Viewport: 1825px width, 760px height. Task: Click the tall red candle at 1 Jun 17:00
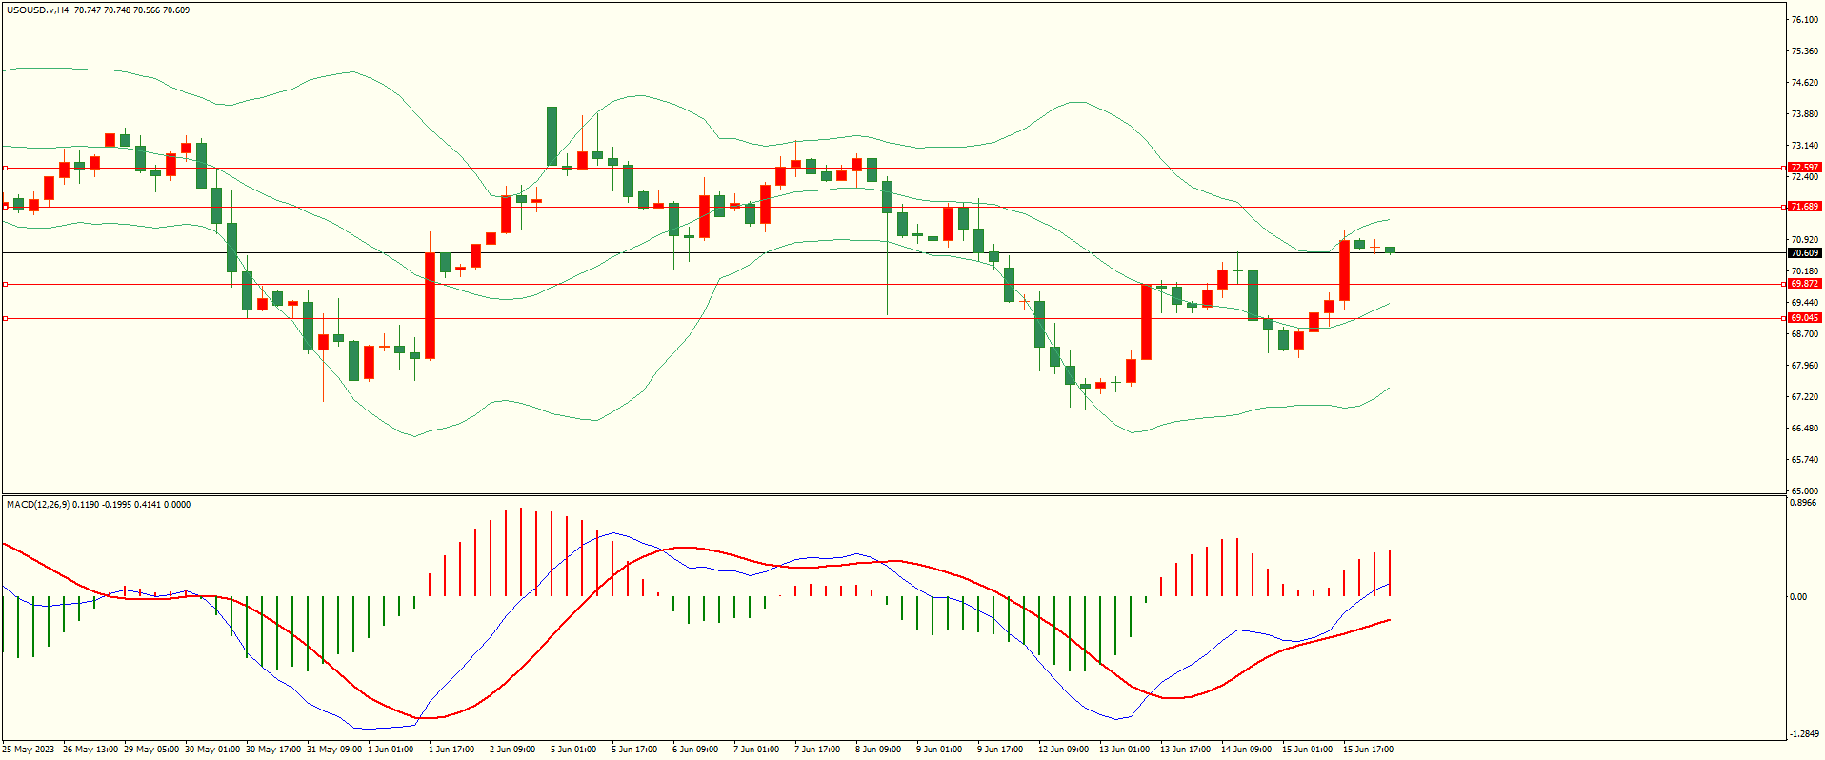coord(431,305)
